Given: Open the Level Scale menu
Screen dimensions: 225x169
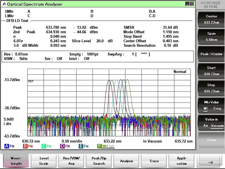Looking at the screenshot, I should pos(44,161).
